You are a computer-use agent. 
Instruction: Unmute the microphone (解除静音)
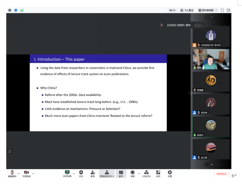tap(12, 173)
